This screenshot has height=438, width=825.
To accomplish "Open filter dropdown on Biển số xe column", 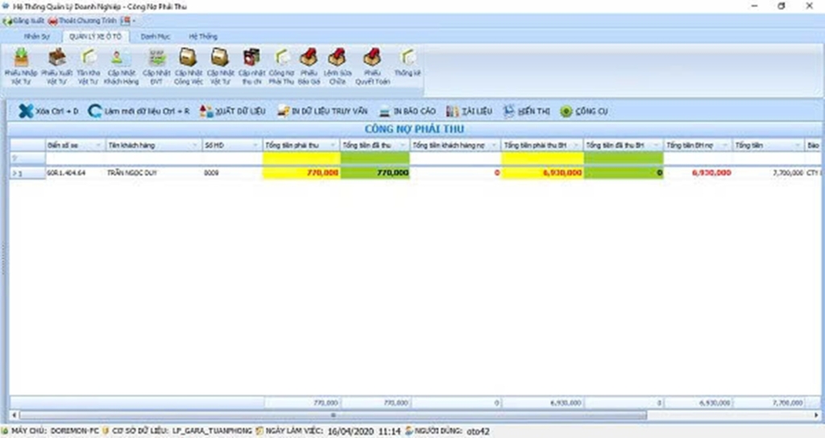I will point(97,145).
